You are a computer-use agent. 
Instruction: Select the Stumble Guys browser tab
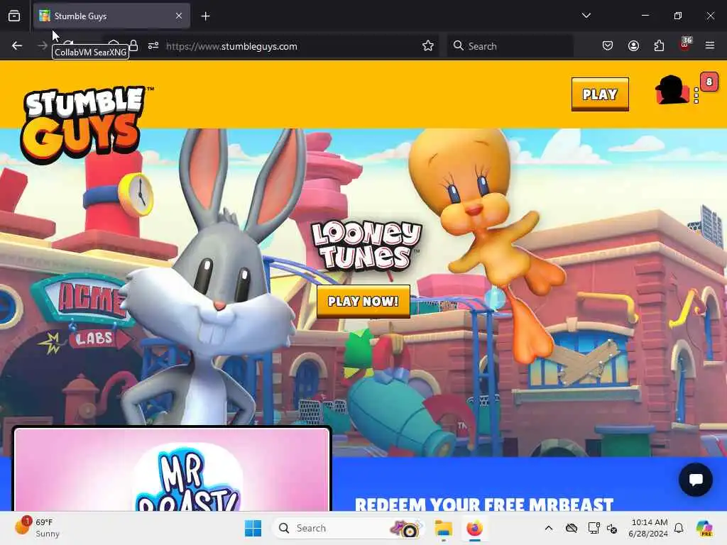point(111,16)
